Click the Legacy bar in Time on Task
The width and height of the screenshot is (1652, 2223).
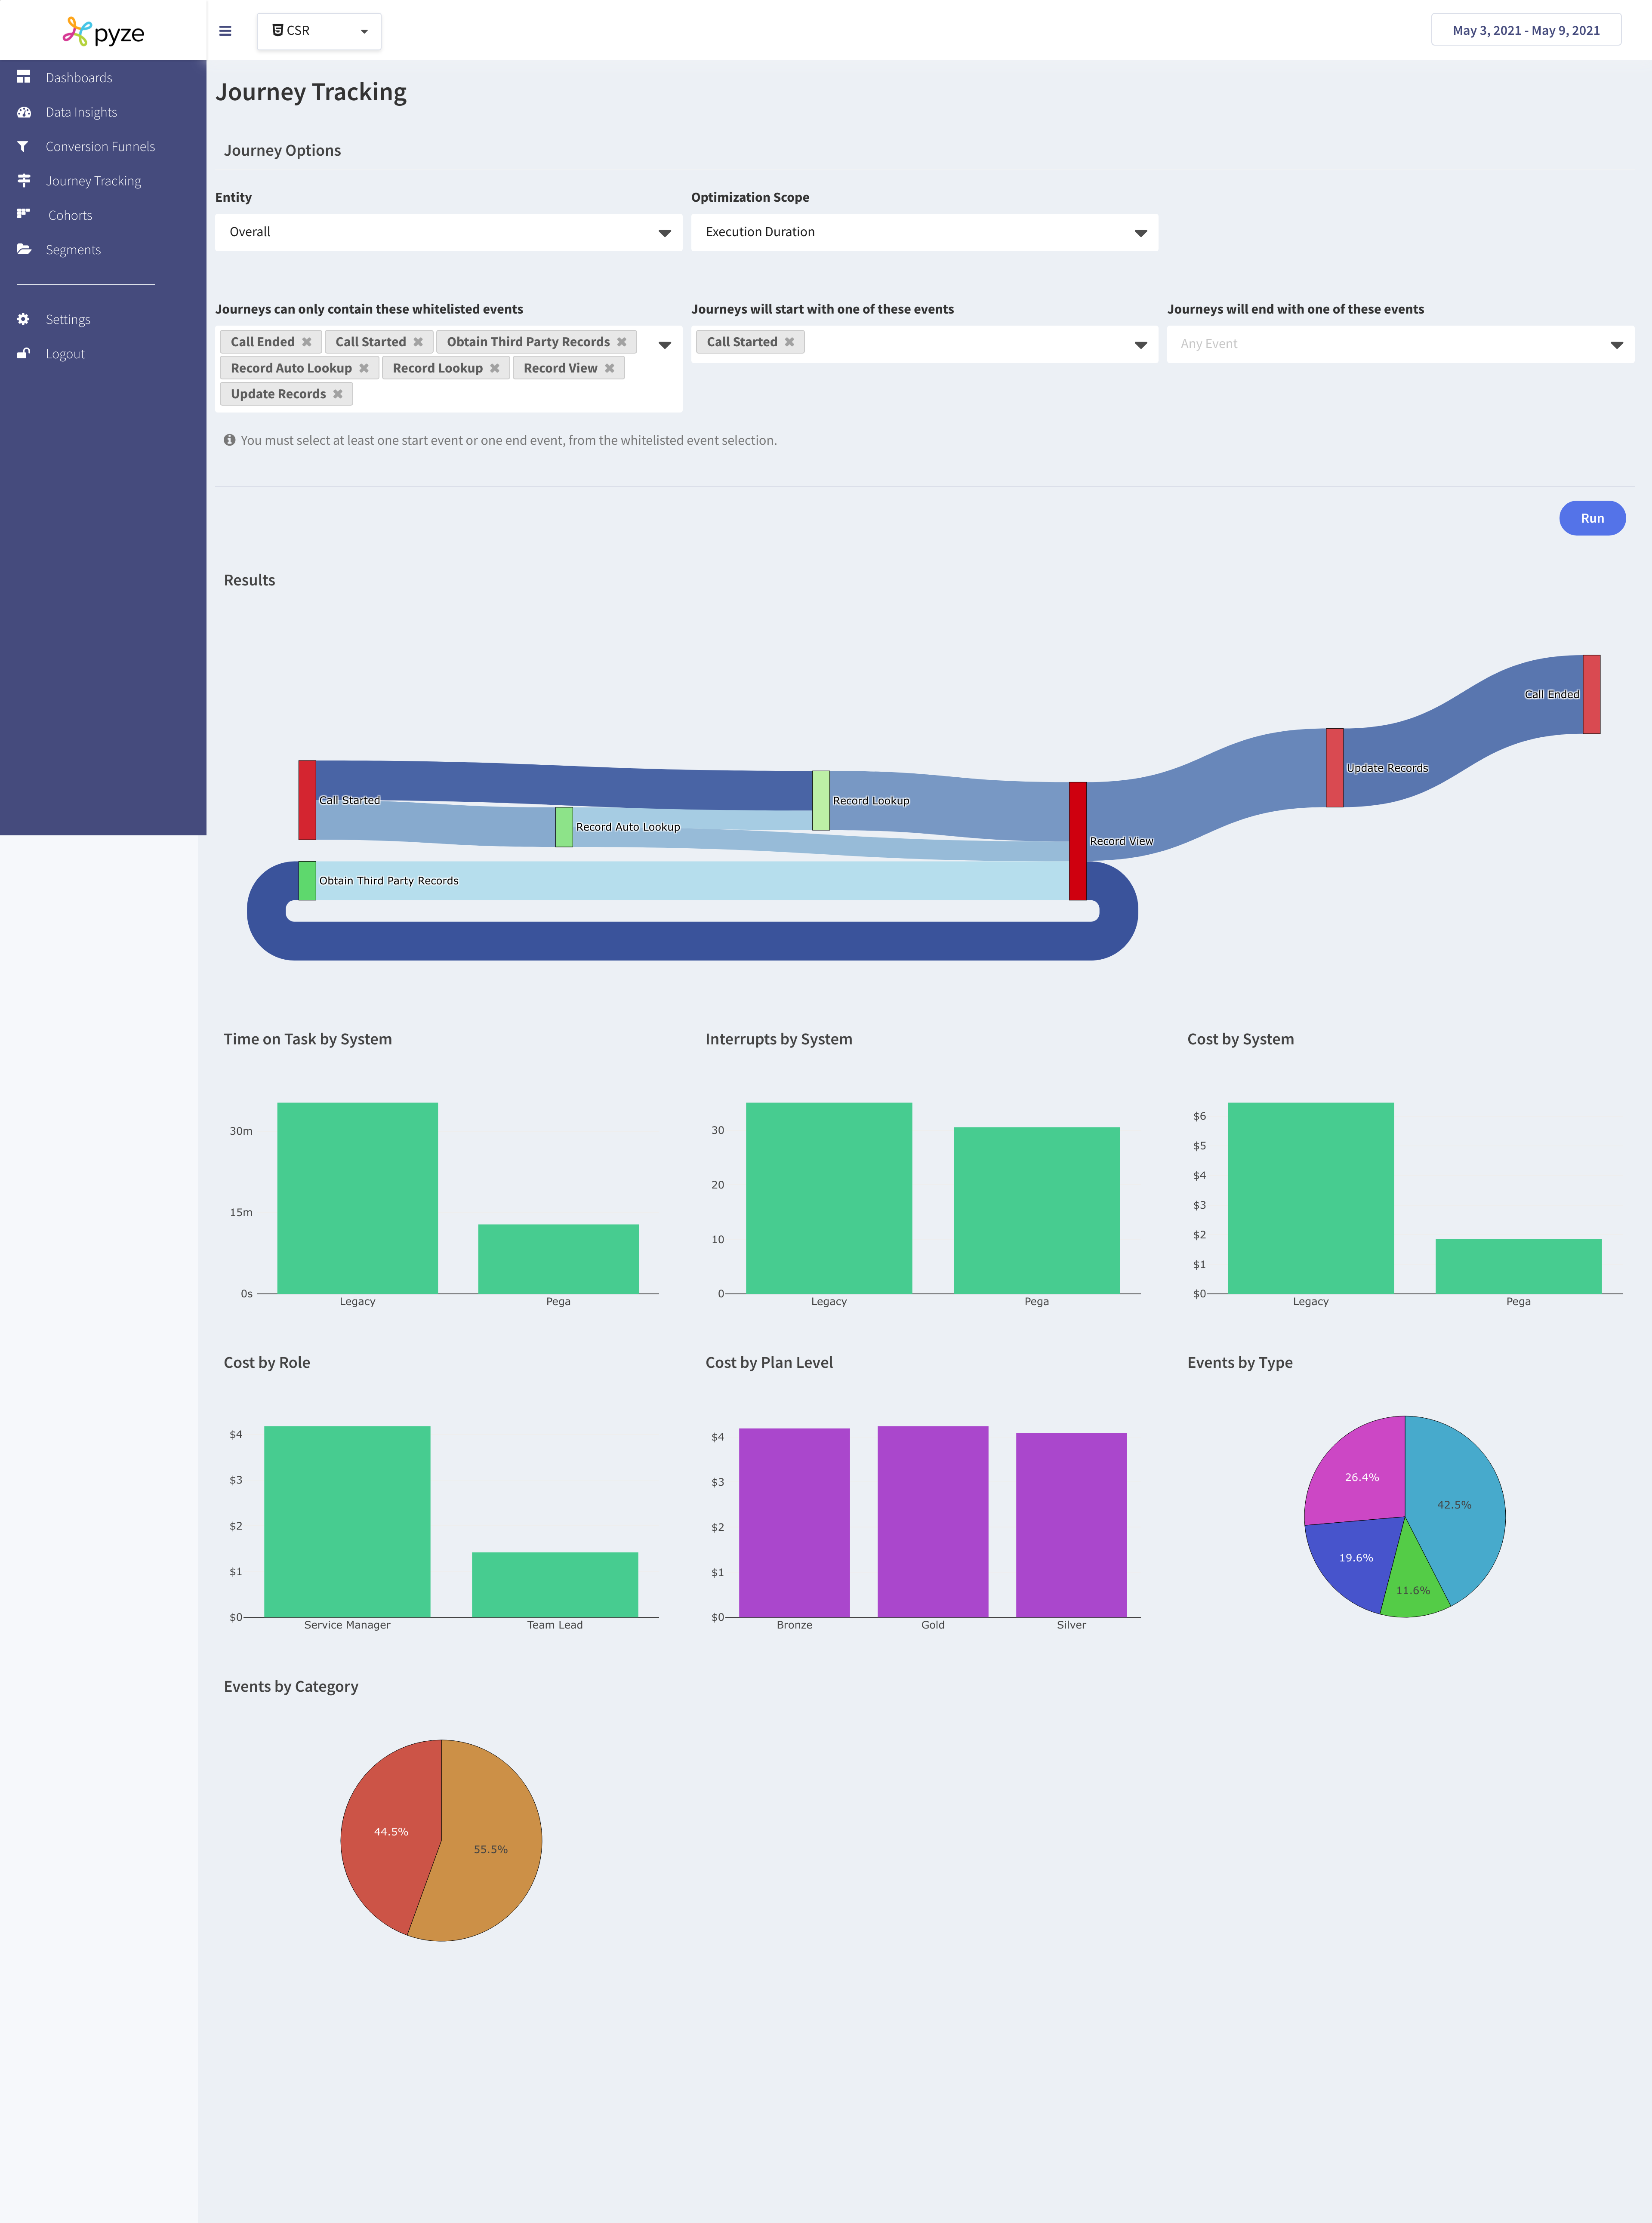[358, 1198]
